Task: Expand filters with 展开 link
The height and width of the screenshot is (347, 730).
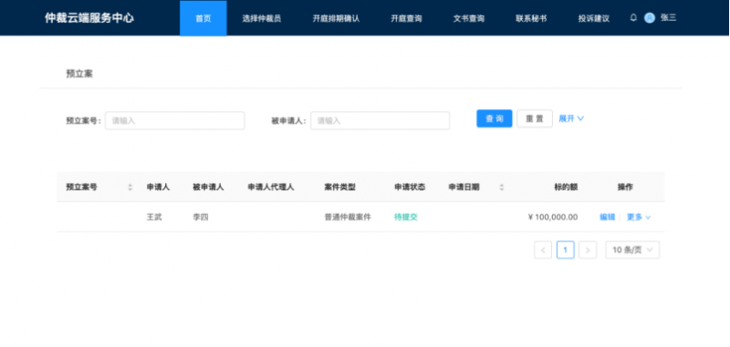Action: pos(571,118)
